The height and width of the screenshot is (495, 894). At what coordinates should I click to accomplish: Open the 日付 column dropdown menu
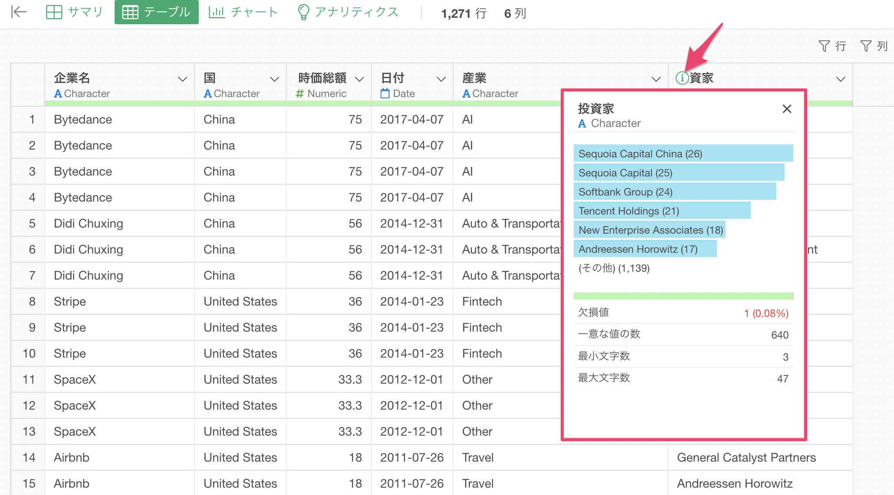coord(441,79)
